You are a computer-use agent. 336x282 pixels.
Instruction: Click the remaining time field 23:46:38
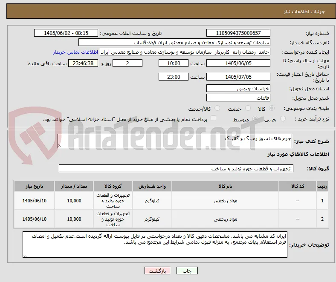(83, 63)
